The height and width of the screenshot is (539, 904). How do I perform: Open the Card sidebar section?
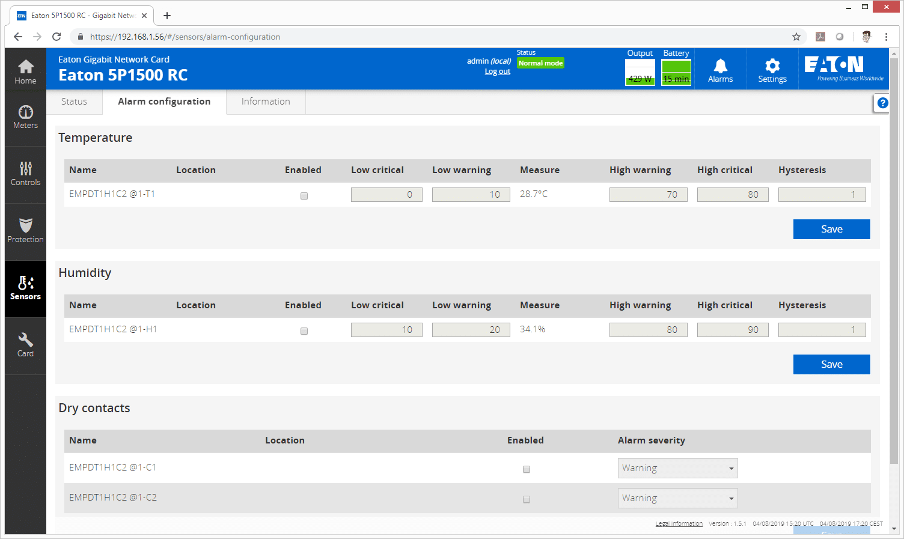click(x=25, y=346)
